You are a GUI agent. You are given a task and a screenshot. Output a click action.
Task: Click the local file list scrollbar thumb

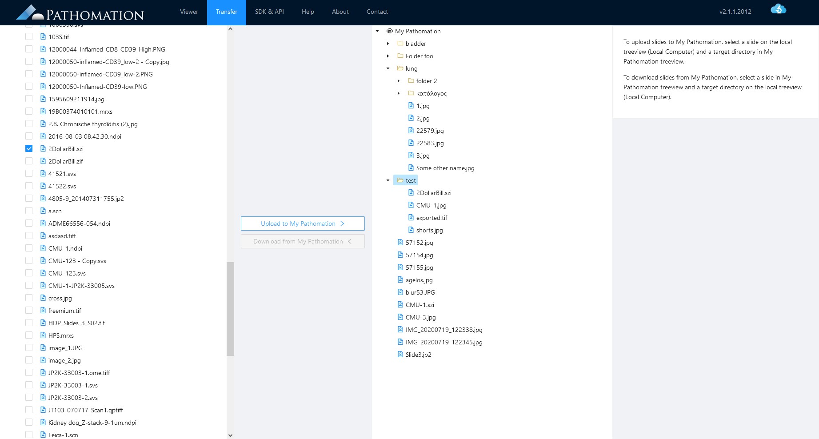coord(230,309)
